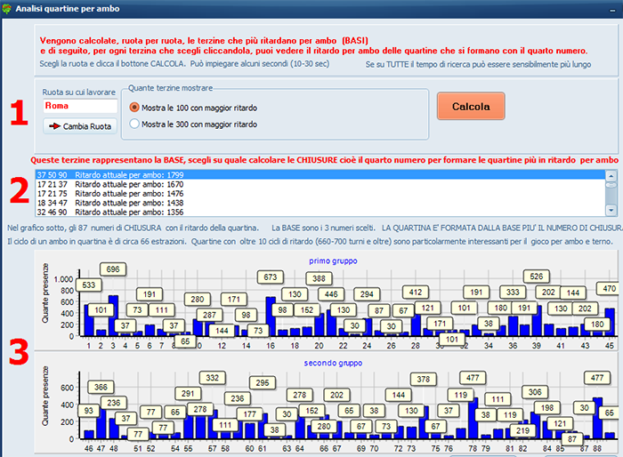This screenshot has width=623, height=457.
Task: Select terzina row 37 50 90 ritardo 1799
Action: point(320,174)
